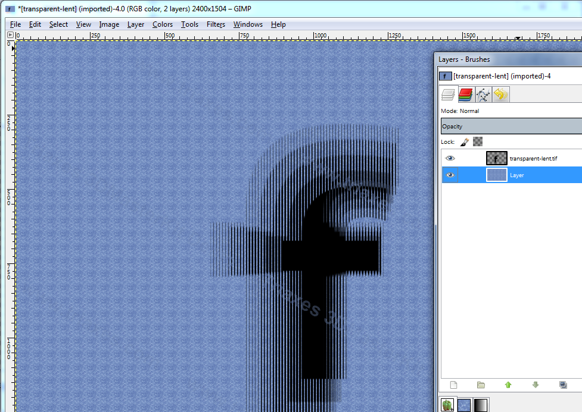Switch to the Layers tab
The width and height of the screenshot is (582, 412).
tap(448, 95)
